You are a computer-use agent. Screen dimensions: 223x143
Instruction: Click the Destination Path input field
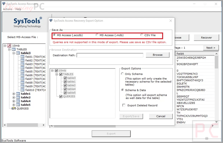pos(110,55)
